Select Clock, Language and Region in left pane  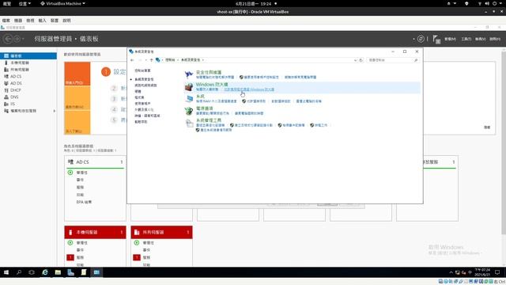(148, 116)
